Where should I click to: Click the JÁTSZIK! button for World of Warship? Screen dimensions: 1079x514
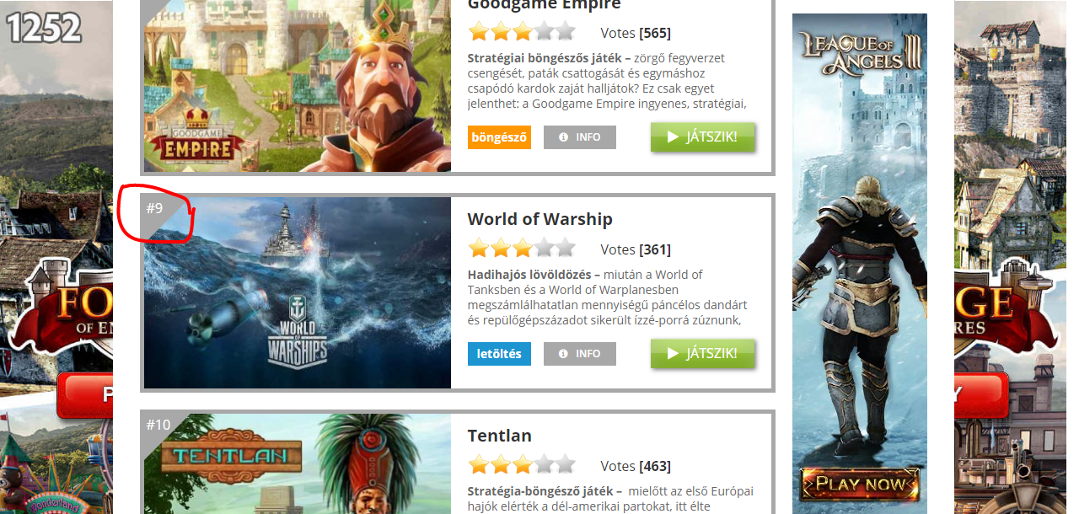(x=702, y=353)
